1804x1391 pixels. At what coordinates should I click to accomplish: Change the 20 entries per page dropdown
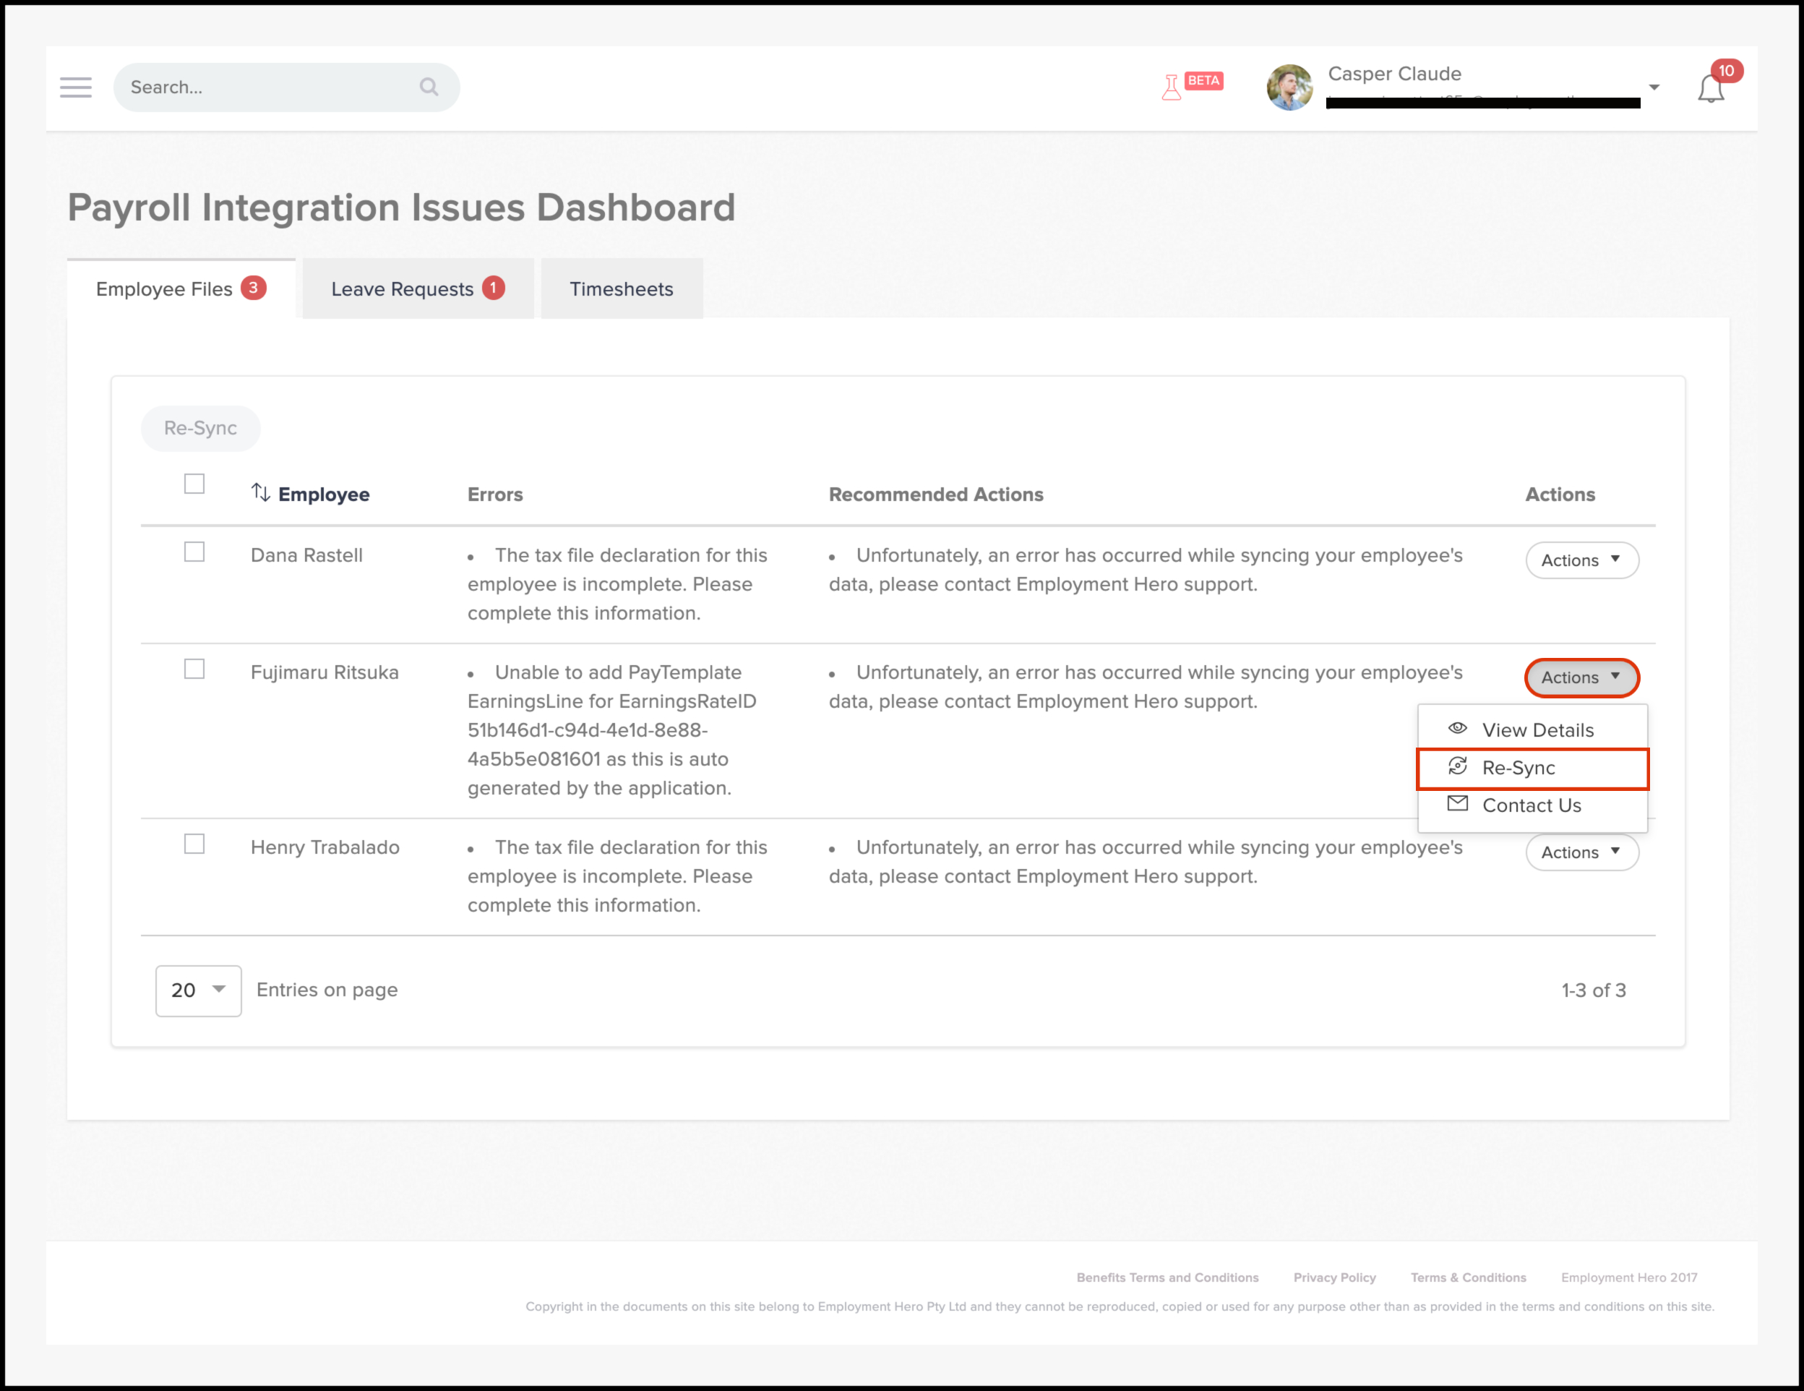tap(198, 990)
